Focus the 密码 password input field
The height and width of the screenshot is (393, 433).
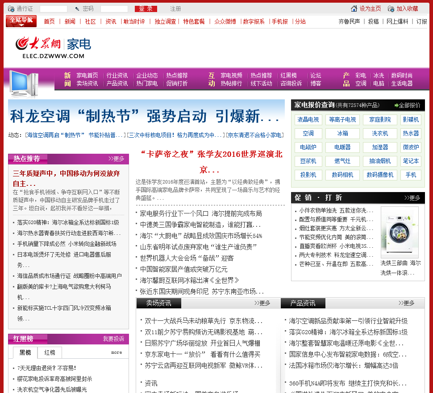point(114,9)
